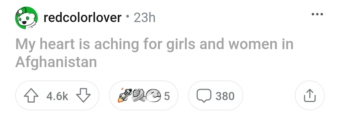This screenshot has width=340, height=114.
Task: Click the 4.6k vote count
Action: click(57, 96)
